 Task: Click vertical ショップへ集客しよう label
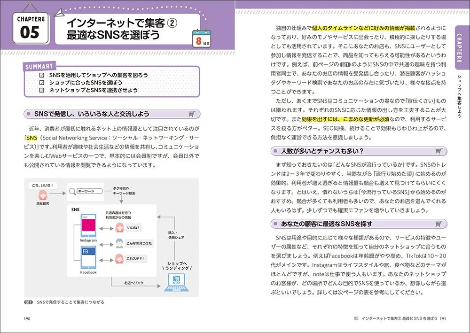pos(459,96)
